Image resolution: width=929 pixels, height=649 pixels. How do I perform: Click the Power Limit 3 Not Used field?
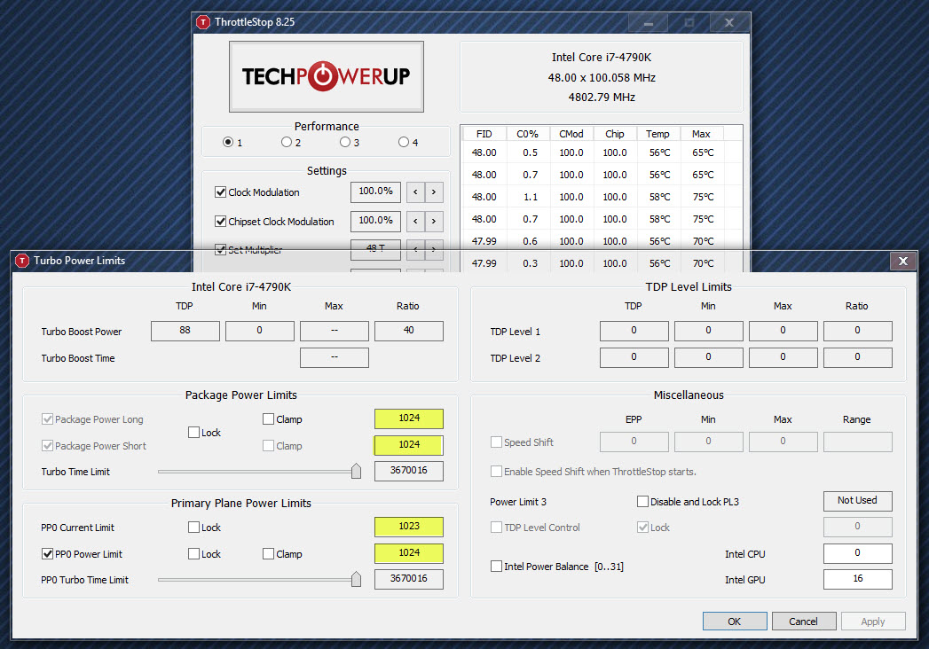[858, 501]
